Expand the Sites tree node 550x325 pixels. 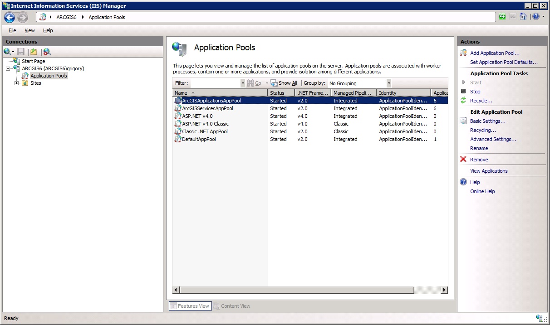[x=17, y=83]
